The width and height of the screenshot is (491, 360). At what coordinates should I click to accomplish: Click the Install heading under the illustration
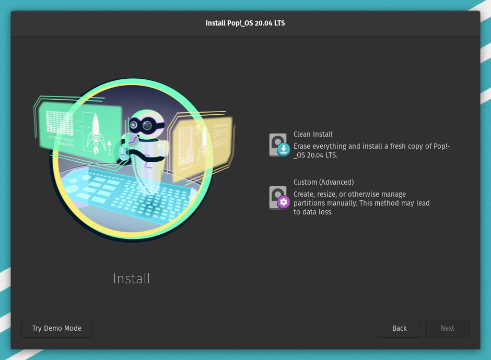(132, 279)
